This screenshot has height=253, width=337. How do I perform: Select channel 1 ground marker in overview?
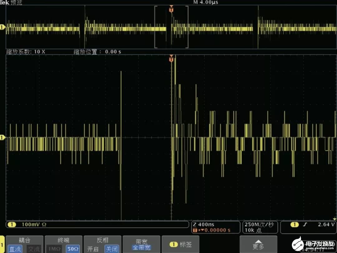click(x=2, y=27)
